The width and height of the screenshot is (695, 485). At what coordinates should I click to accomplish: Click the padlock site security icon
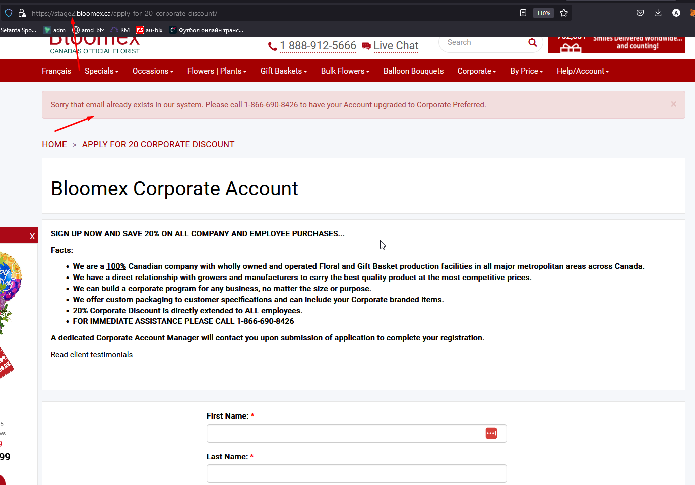coord(22,13)
